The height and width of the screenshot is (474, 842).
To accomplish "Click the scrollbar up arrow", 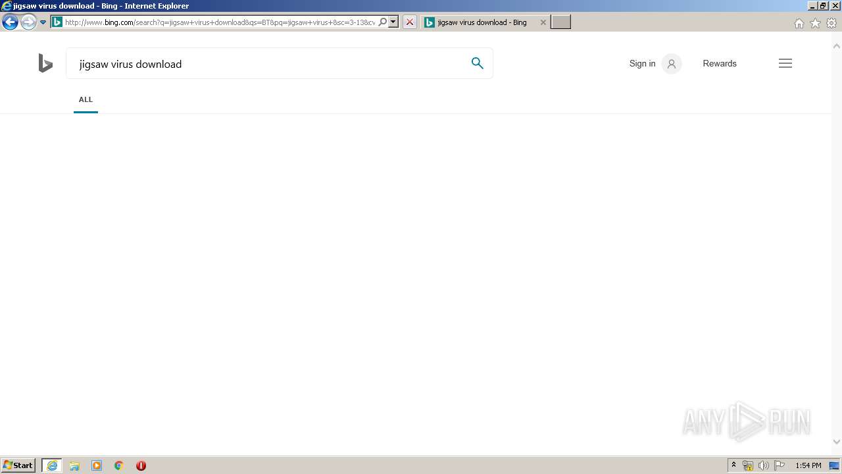I will coord(837,46).
